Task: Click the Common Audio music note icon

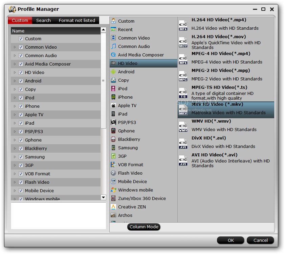Action: 113,46
